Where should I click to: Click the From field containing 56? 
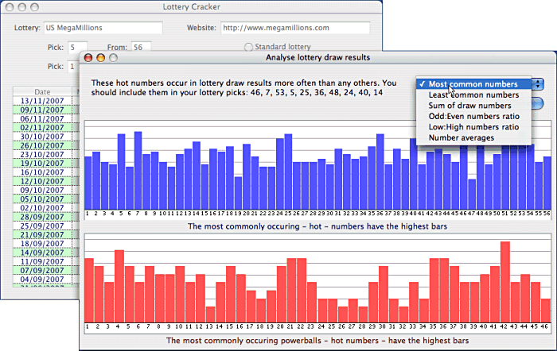coord(141,48)
